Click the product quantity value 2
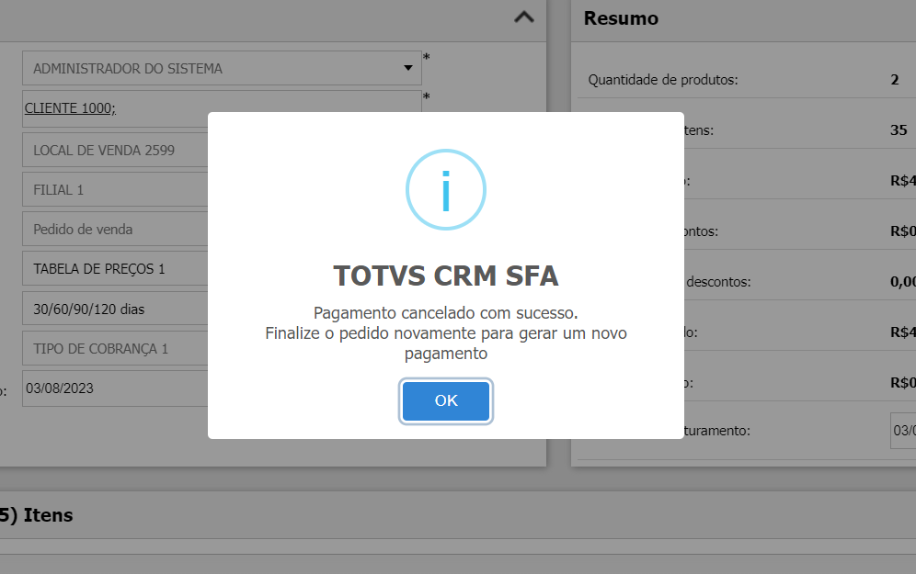The width and height of the screenshot is (916, 574). coord(895,80)
